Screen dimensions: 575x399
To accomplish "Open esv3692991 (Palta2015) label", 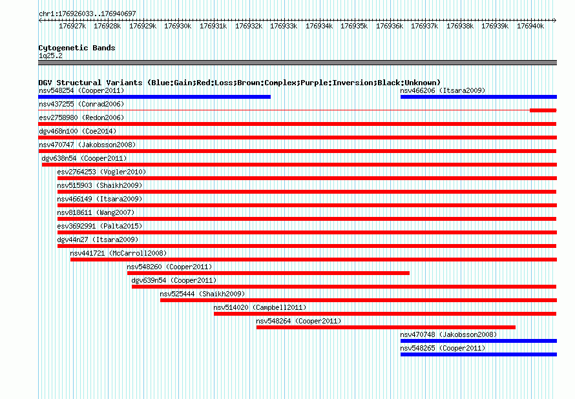I will tap(99, 226).
